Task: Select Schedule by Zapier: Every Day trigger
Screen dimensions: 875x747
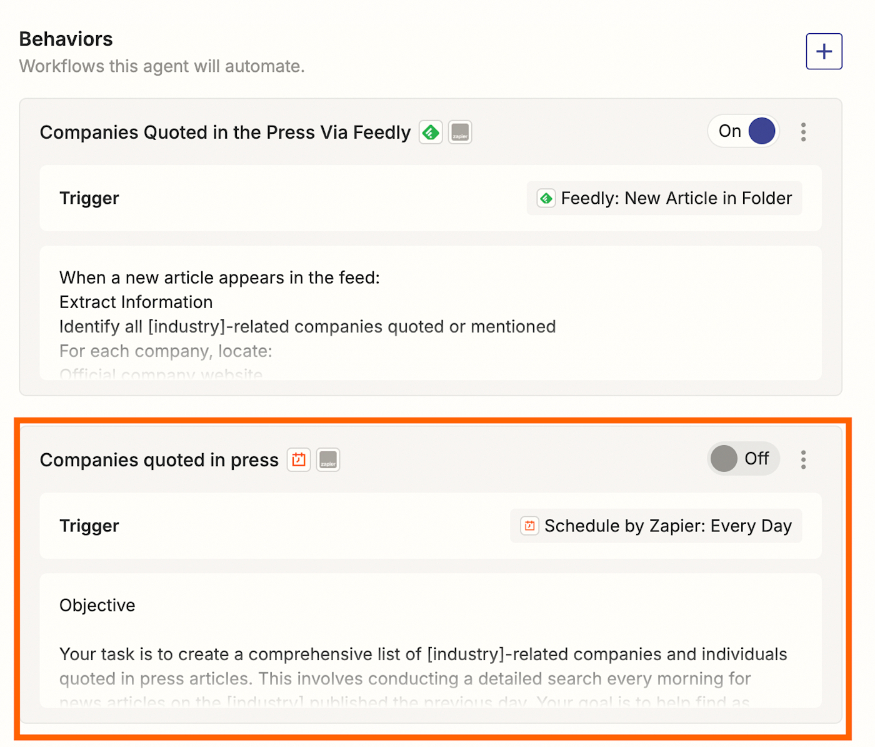Action: coord(656,526)
